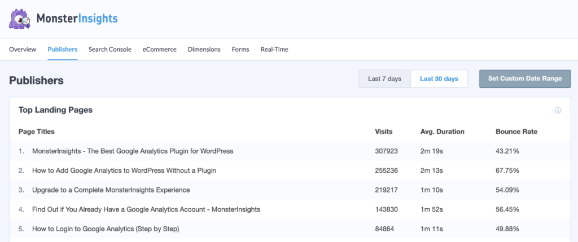The width and height of the screenshot is (578, 242).
Task: Click the info icon beside Top Landing Pages
Action: [558, 110]
